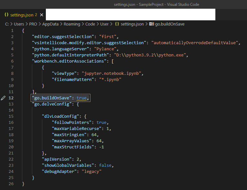Image resolution: width=247 pixels, height=190 pixels.
Task: Click "automaticallyOverrodeDefaultValue" string value
Action: (x=195, y=43)
